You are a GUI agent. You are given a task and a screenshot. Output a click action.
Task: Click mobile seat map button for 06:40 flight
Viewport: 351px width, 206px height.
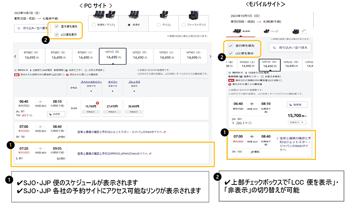tap(298, 105)
